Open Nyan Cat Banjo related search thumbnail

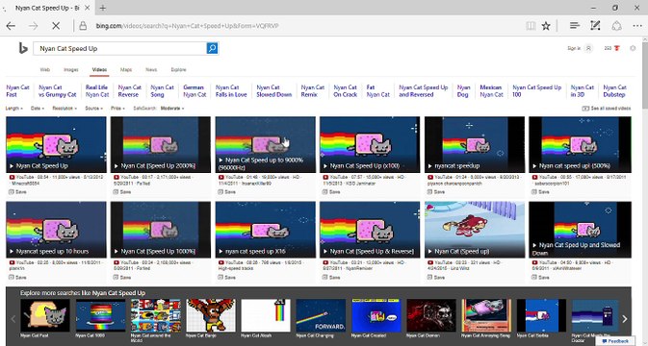point(210,315)
